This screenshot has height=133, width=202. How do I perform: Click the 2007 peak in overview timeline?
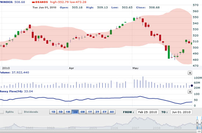pyautogui.click(x=135, y=117)
